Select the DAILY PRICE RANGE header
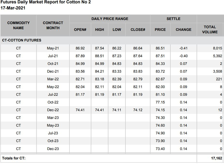The height and width of the screenshot is (164, 224). click(x=110, y=19)
